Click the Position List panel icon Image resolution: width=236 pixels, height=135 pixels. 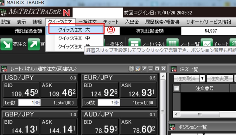tap(172, 127)
